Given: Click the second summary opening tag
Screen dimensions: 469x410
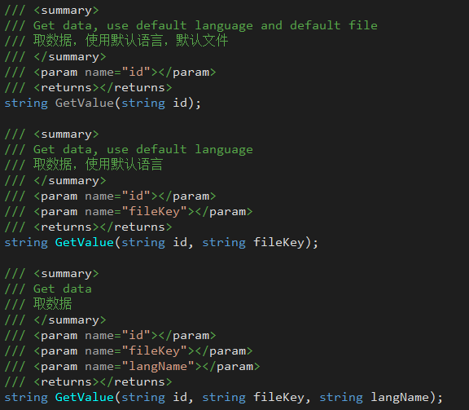Looking at the screenshot, I should pos(66,134).
